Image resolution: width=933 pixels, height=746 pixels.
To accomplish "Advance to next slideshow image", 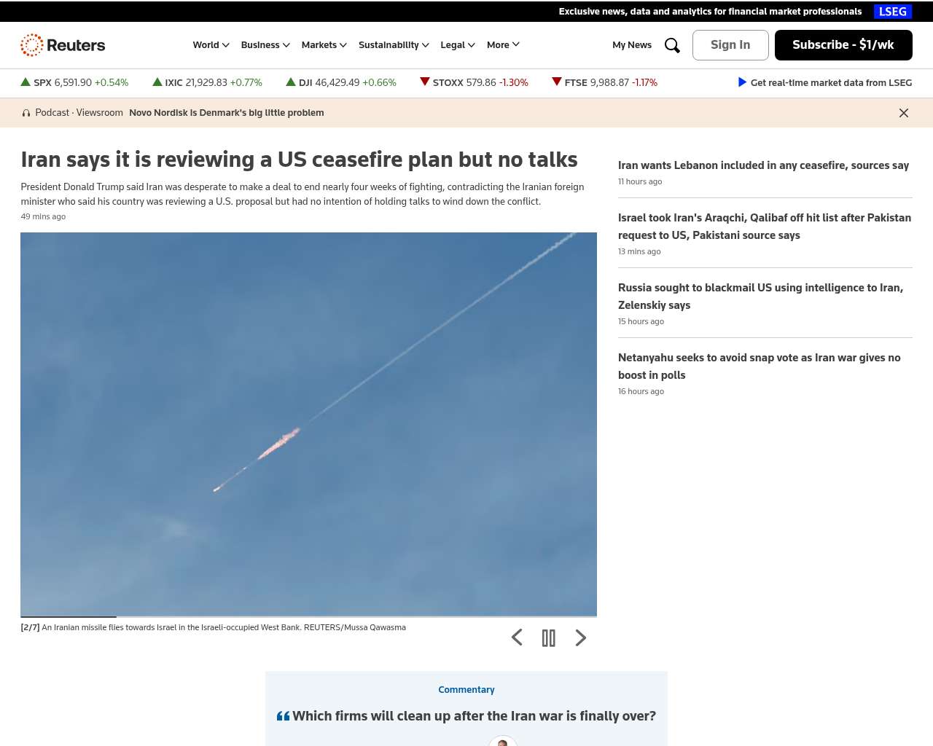I will point(581,638).
